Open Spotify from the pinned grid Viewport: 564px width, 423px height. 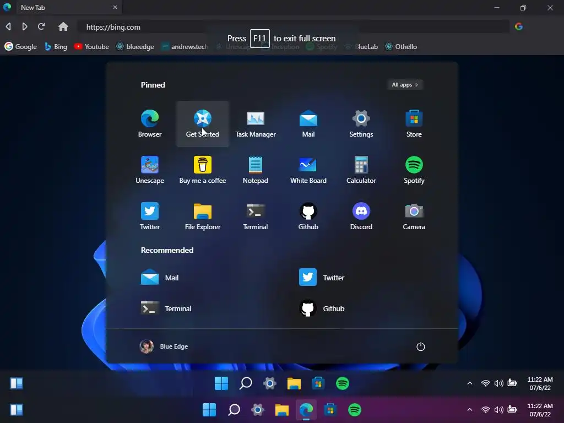coord(414,170)
